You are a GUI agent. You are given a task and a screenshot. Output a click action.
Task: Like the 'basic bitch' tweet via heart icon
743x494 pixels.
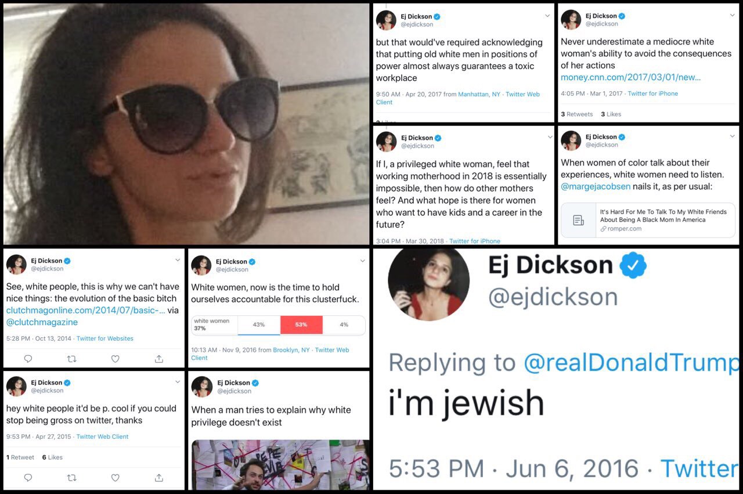tap(115, 359)
